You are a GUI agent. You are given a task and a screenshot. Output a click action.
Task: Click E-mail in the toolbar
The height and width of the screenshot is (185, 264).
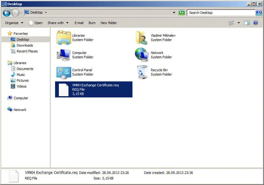click(79, 23)
